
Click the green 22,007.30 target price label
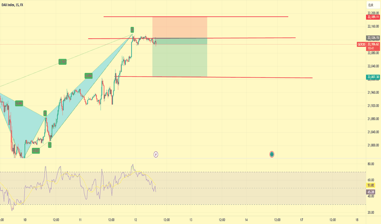coord(373,77)
